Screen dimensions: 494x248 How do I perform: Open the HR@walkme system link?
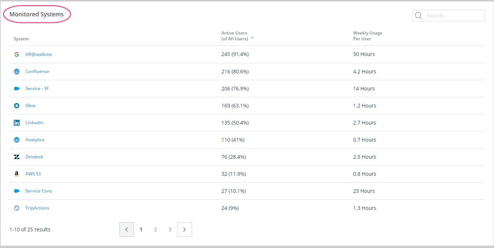(x=38, y=54)
